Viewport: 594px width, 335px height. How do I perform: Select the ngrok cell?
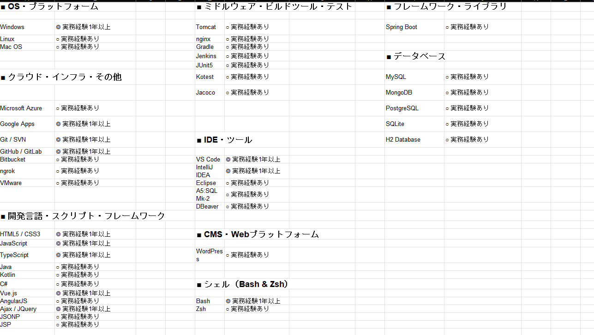[27, 171]
